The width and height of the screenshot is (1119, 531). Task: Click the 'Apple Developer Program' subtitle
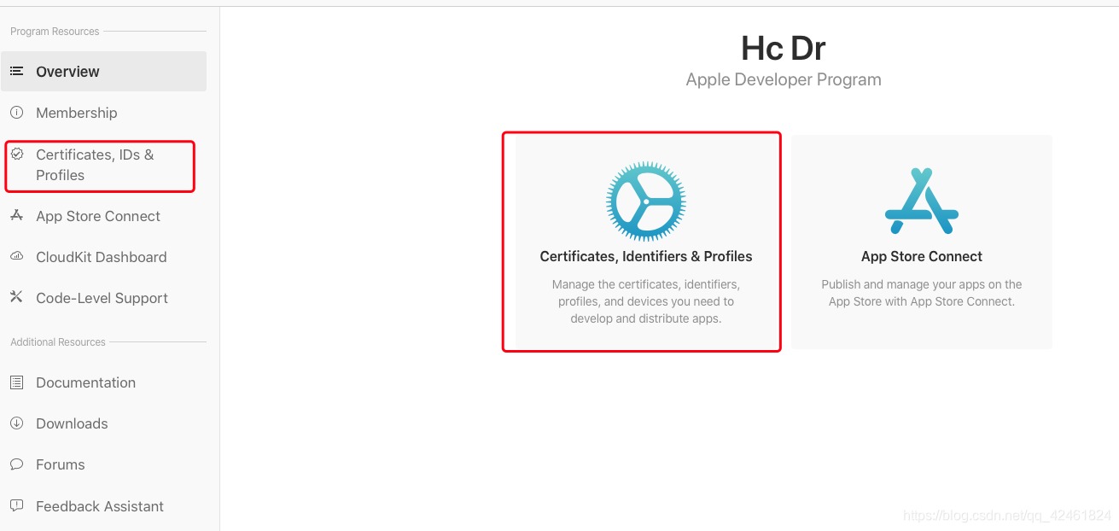pyautogui.click(x=784, y=79)
